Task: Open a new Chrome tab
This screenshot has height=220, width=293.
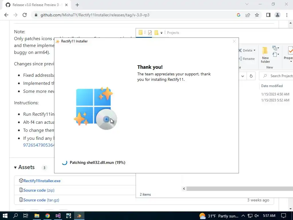Action: pyautogui.click(x=77, y=5)
